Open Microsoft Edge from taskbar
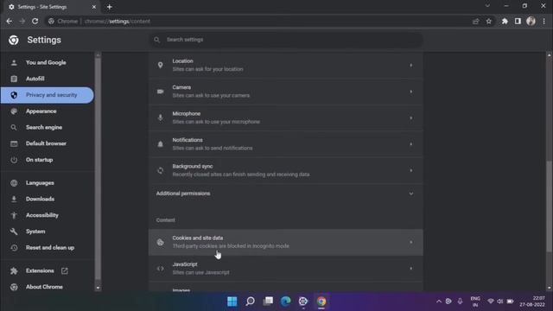Image resolution: width=553 pixels, height=311 pixels. click(286, 301)
